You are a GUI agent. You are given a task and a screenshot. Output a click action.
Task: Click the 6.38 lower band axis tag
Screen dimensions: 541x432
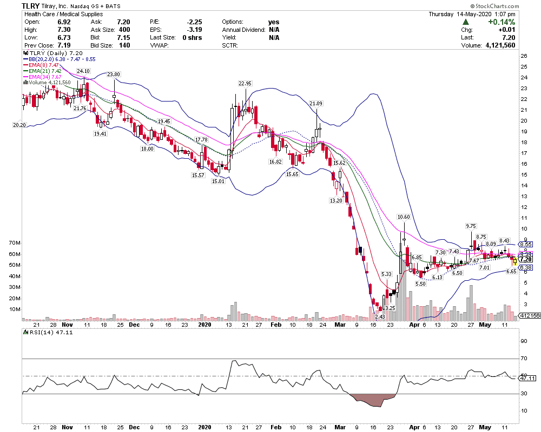[x=526, y=268]
